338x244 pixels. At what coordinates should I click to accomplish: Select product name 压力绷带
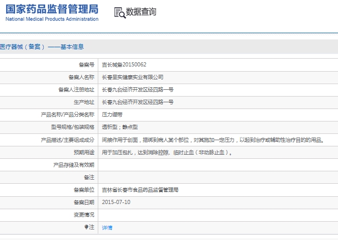(x=112, y=114)
